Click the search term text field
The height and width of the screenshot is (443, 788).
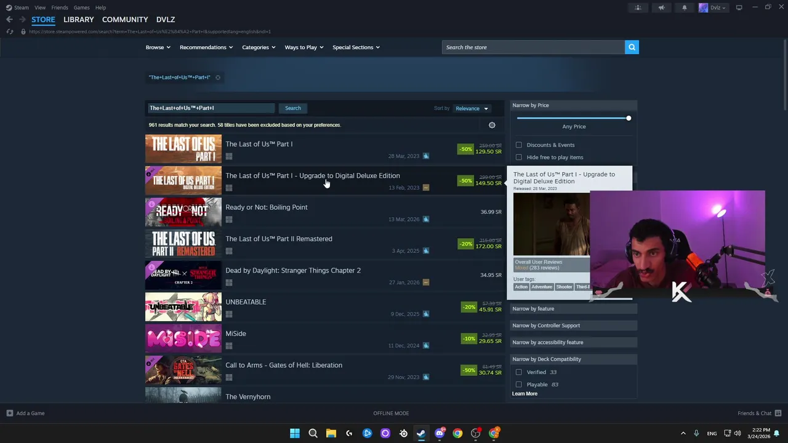(x=211, y=108)
